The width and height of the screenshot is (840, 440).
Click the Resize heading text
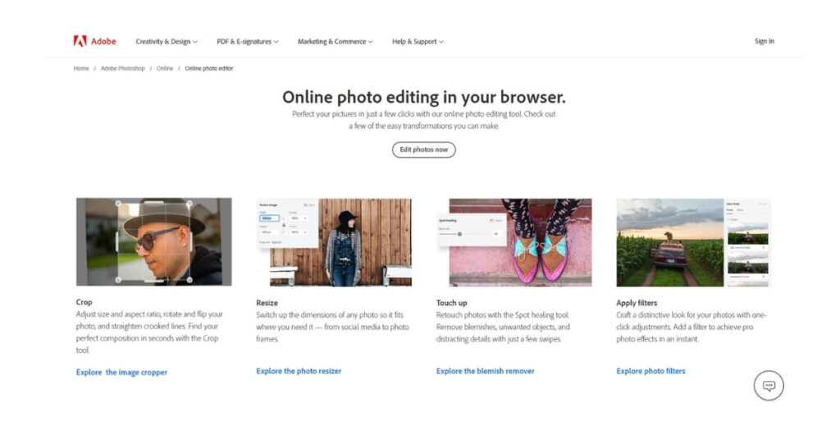(267, 303)
